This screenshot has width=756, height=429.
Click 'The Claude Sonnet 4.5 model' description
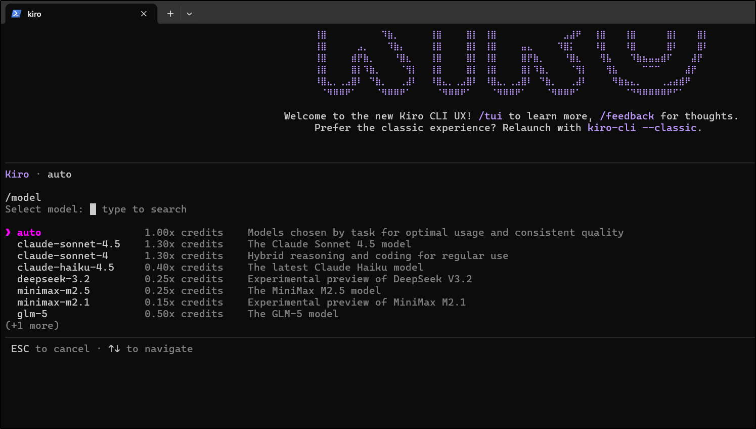[330, 244]
